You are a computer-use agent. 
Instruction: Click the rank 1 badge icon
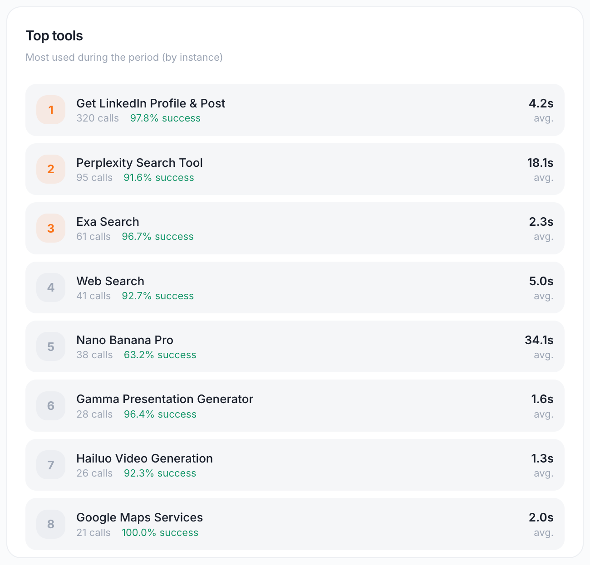pos(51,110)
